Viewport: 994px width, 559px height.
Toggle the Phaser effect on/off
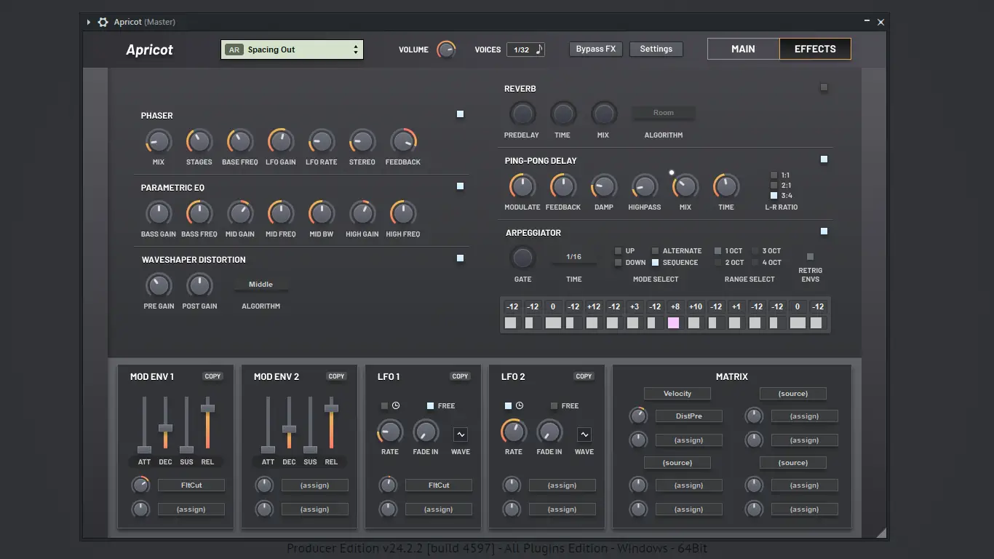(460, 114)
